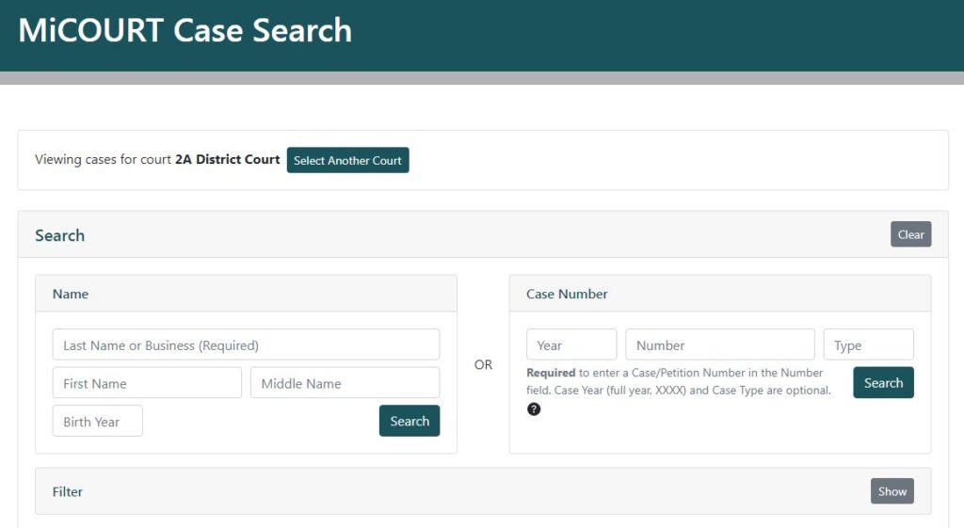Show the Filter options
Screen dimensions: 964x528
(x=892, y=491)
